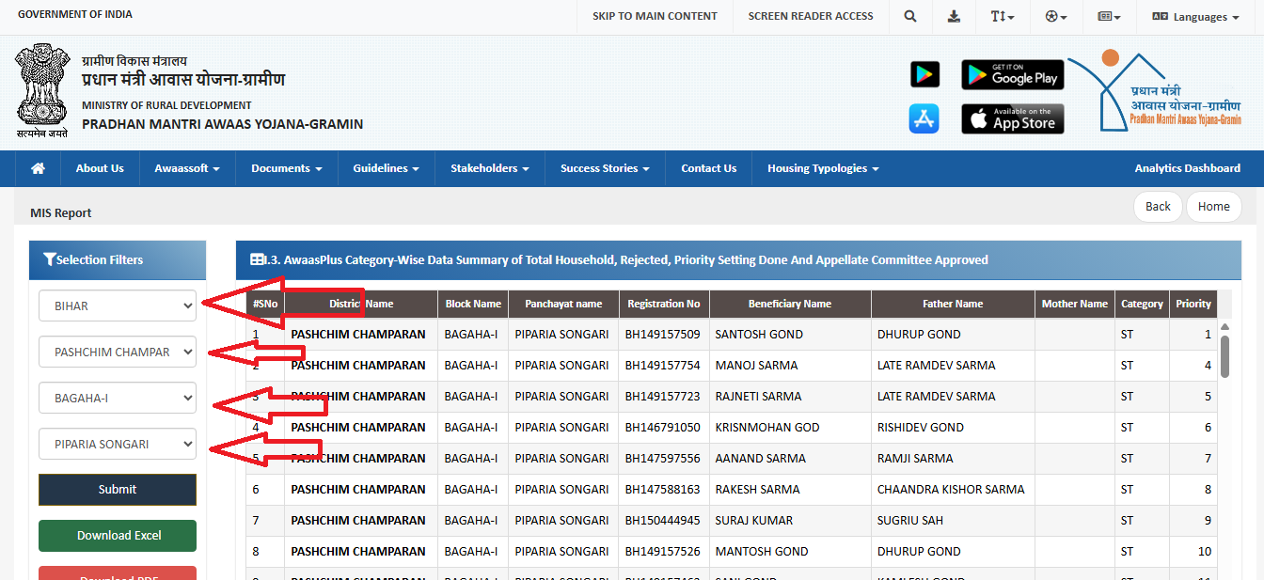Click the Father Name column header
This screenshot has height=580, width=1264.
coord(953,304)
